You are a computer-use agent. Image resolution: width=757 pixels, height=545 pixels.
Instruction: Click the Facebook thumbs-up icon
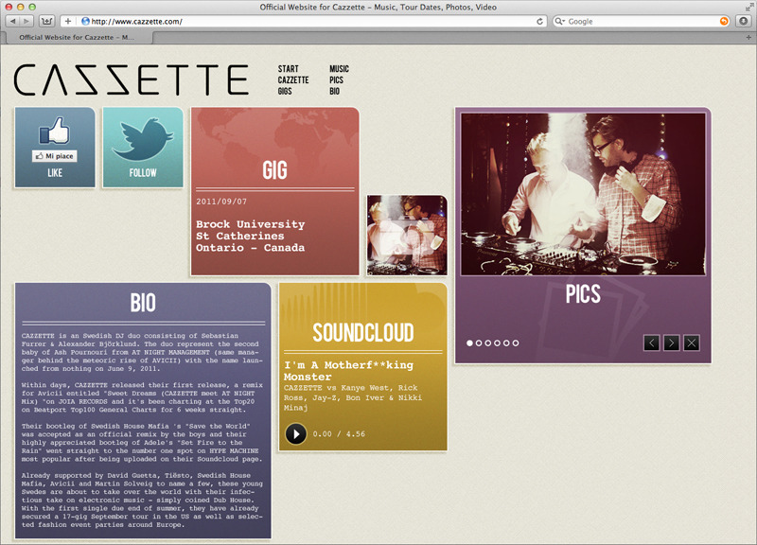(x=55, y=131)
